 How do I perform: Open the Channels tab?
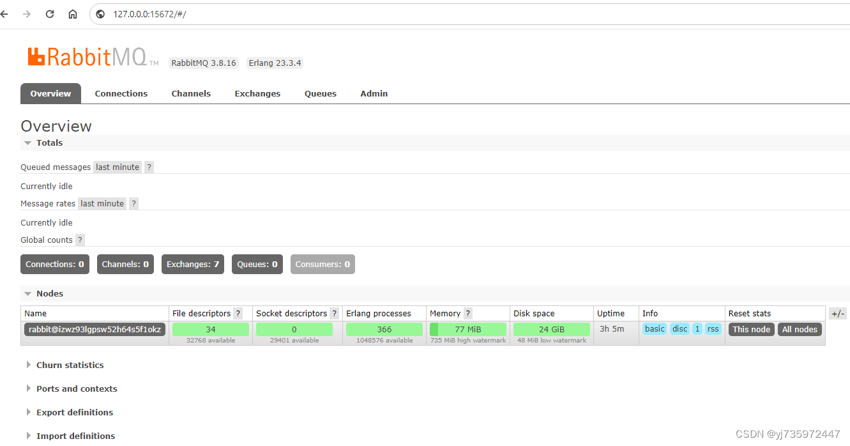click(191, 93)
